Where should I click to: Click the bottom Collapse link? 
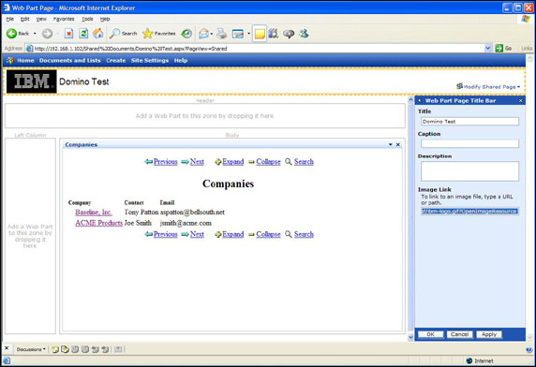[x=268, y=234]
